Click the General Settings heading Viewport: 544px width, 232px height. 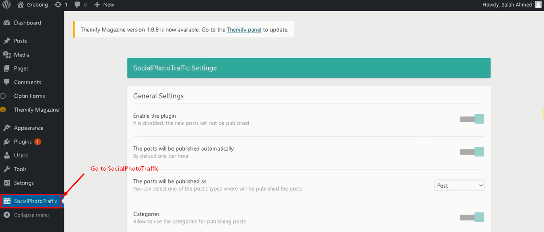tap(159, 96)
